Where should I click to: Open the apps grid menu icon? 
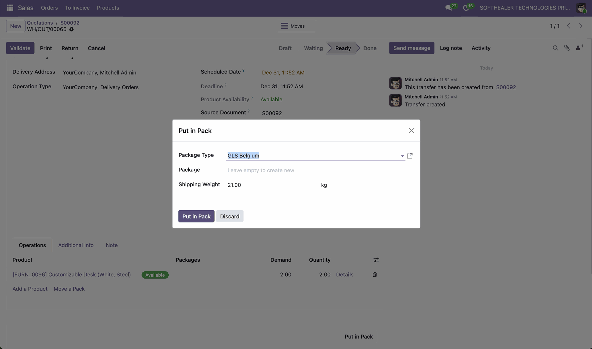point(10,8)
